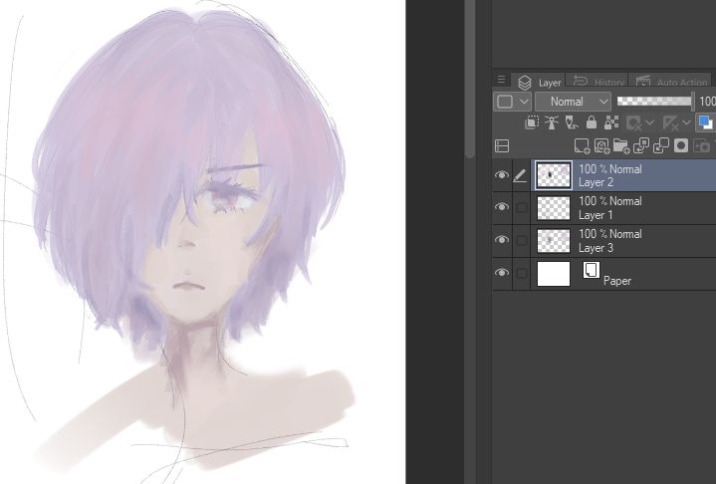Expand the ruler range dropdown arrow
This screenshot has width=716, height=484.
[686, 122]
